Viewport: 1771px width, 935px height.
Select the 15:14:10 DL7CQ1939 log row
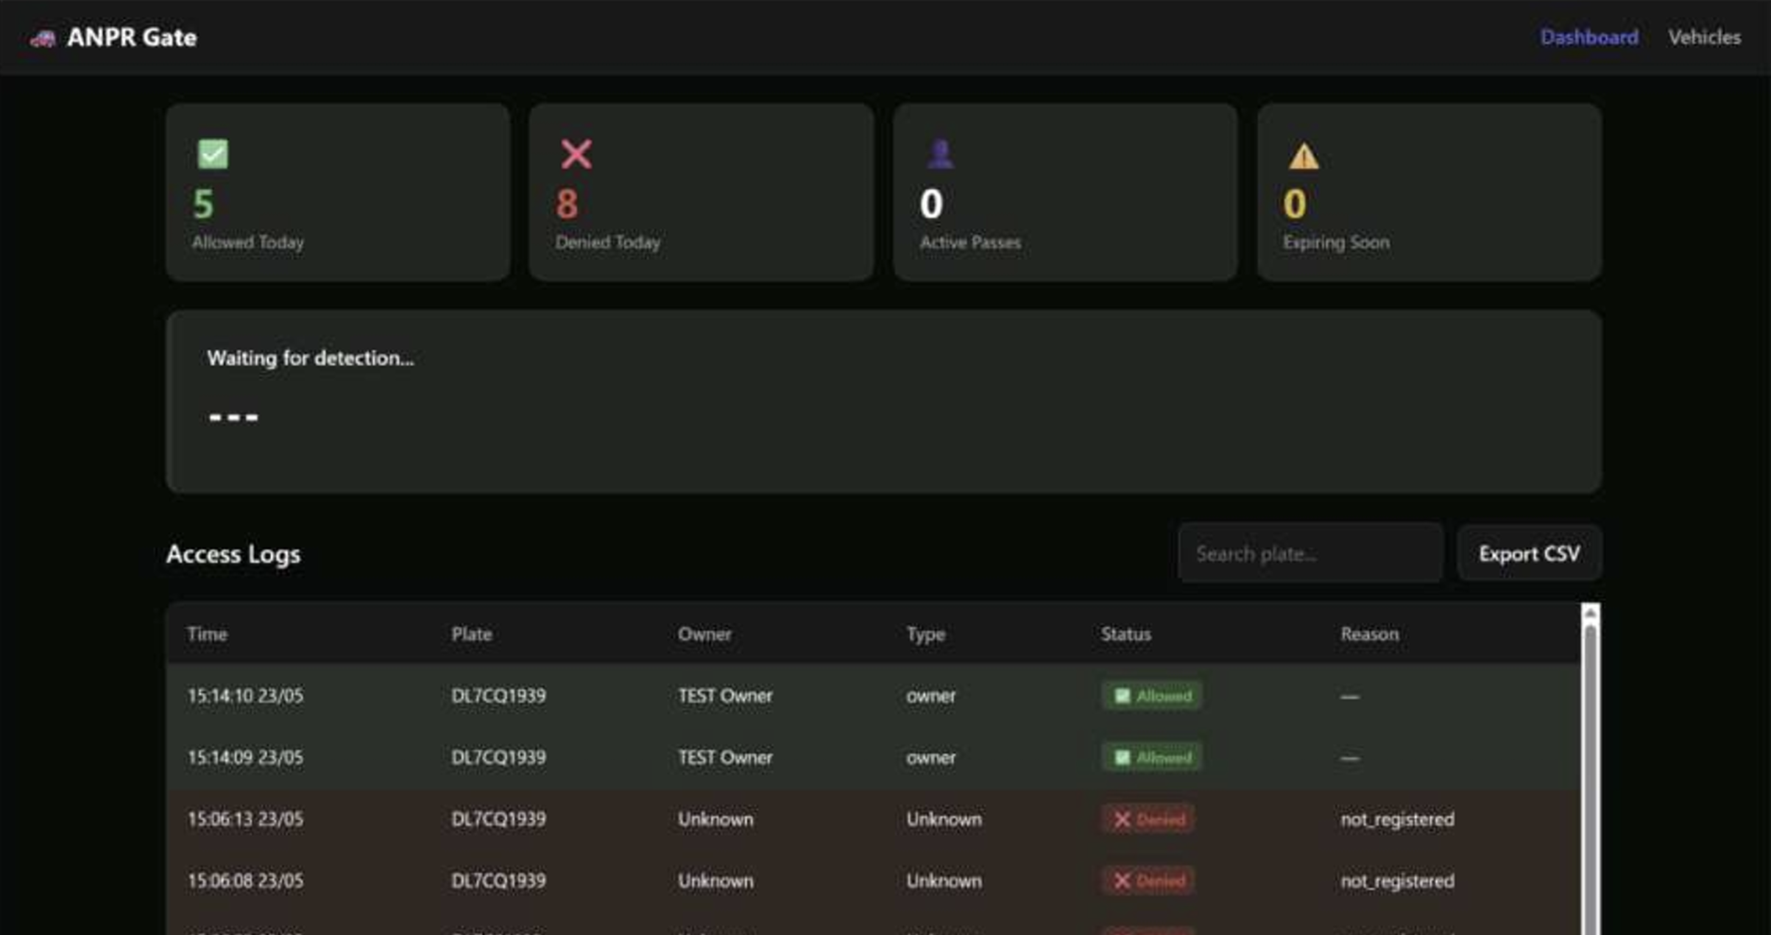(x=873, y=696)
